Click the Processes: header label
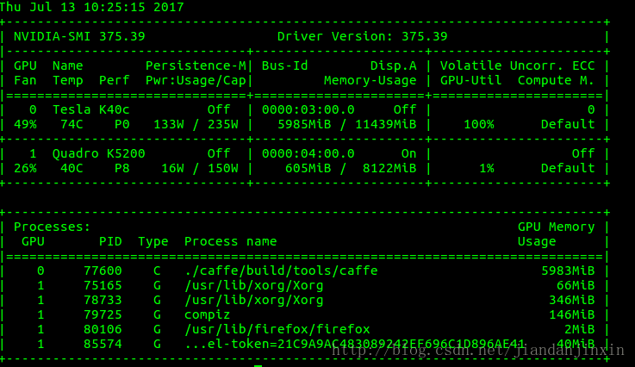 (53, 227)
